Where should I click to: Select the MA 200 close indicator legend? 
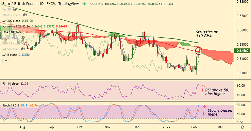pyautogui.click(x=11, y=21)
